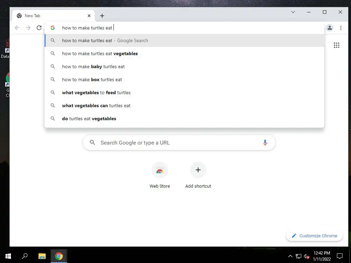Click the Web Store label
The image size is (351, 263).
point(160,186)
